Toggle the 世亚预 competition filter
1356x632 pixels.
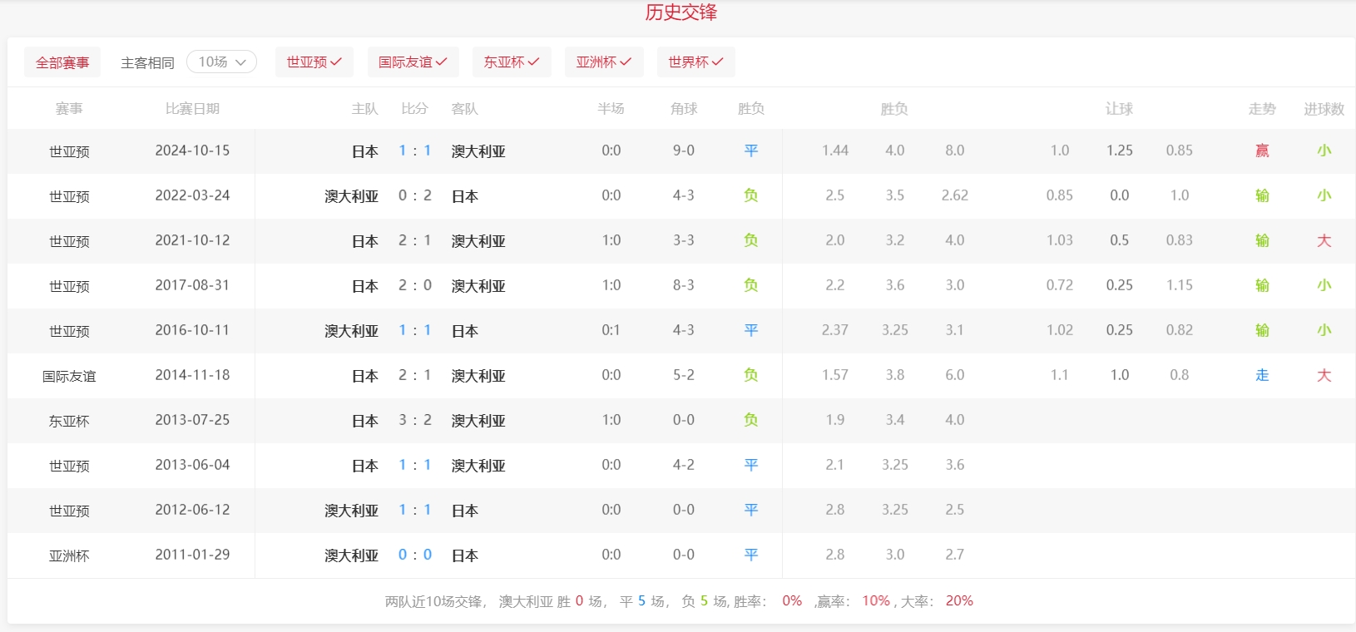(314, 62)
